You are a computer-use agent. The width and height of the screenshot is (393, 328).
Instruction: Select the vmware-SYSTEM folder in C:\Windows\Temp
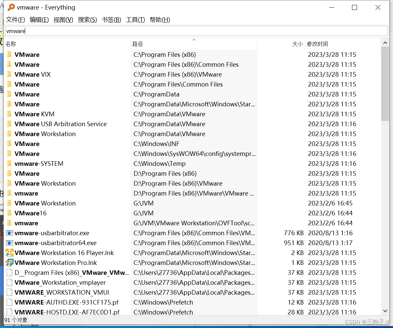point(39,164)
